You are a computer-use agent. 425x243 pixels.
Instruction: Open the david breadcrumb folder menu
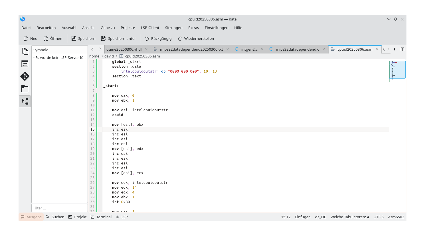click(109, 56)
